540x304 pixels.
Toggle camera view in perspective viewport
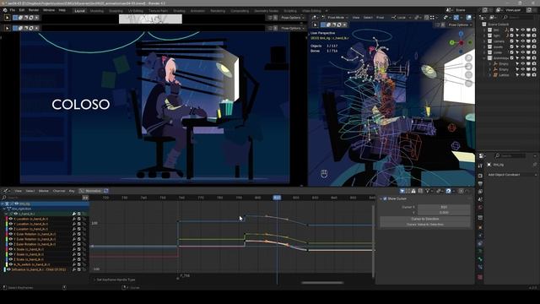click(x=468, y=75)
